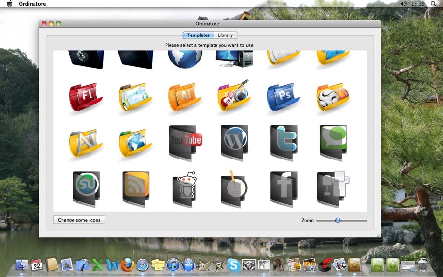This screenshot has width=443, height=277.
Task: Launch GIMP from the Dock
Action: 203,266
